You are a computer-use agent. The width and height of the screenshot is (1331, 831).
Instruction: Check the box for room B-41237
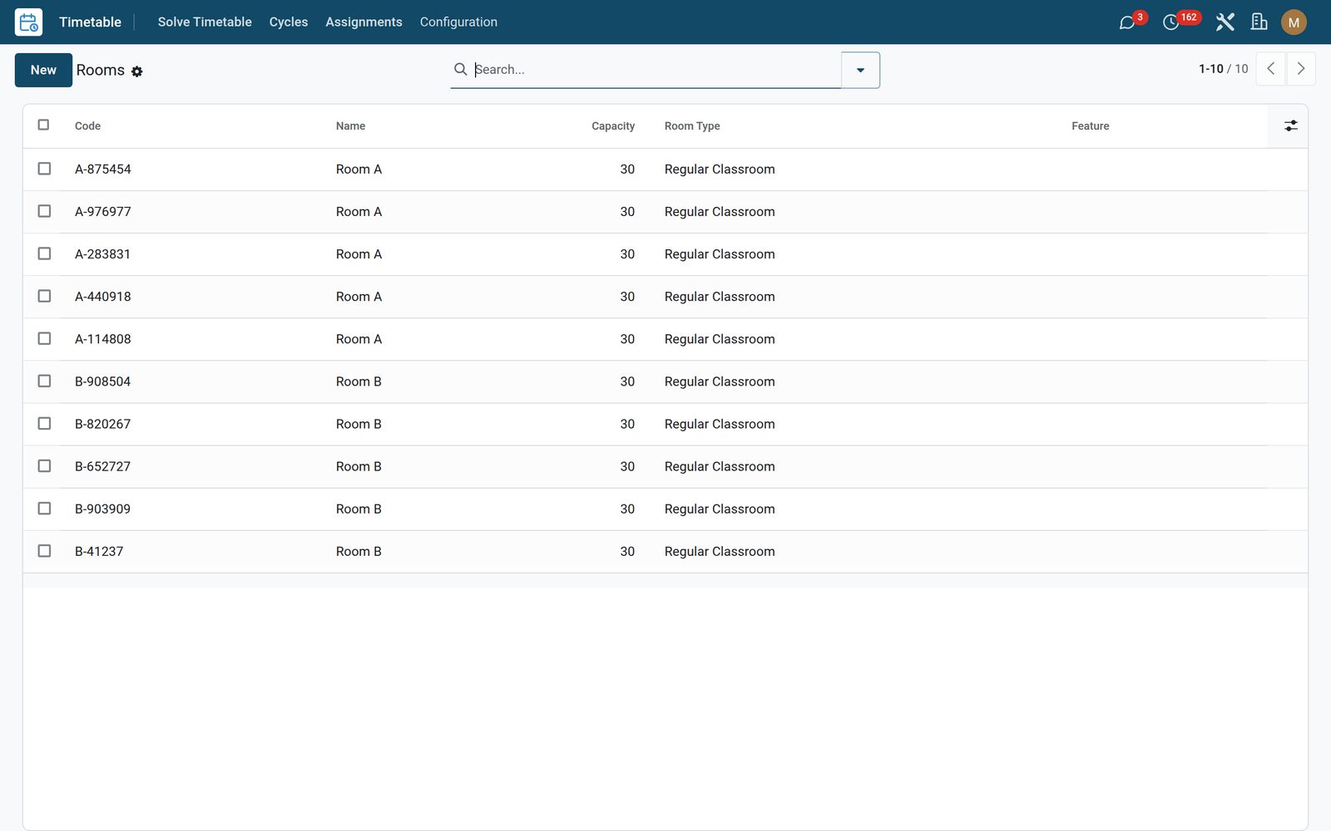[x=45, y=551]
